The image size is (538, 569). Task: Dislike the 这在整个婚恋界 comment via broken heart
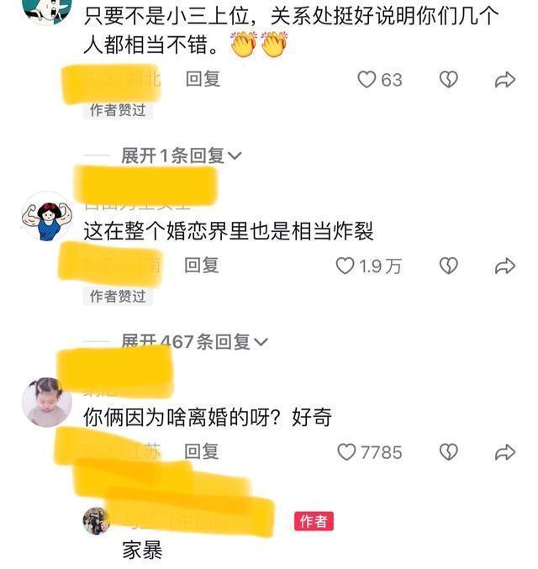pos(449,266)
